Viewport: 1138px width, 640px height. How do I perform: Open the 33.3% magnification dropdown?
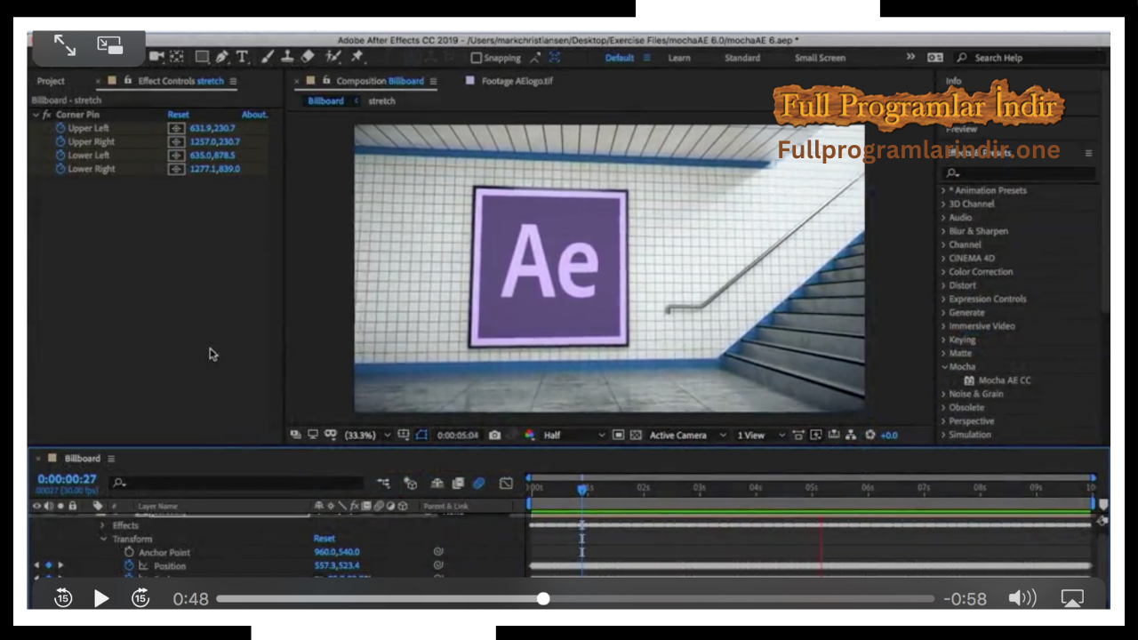(x=366, y=436)
